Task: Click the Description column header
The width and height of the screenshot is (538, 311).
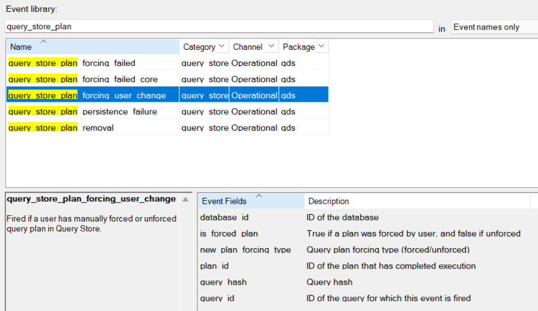Action: (x=417, y=201)
